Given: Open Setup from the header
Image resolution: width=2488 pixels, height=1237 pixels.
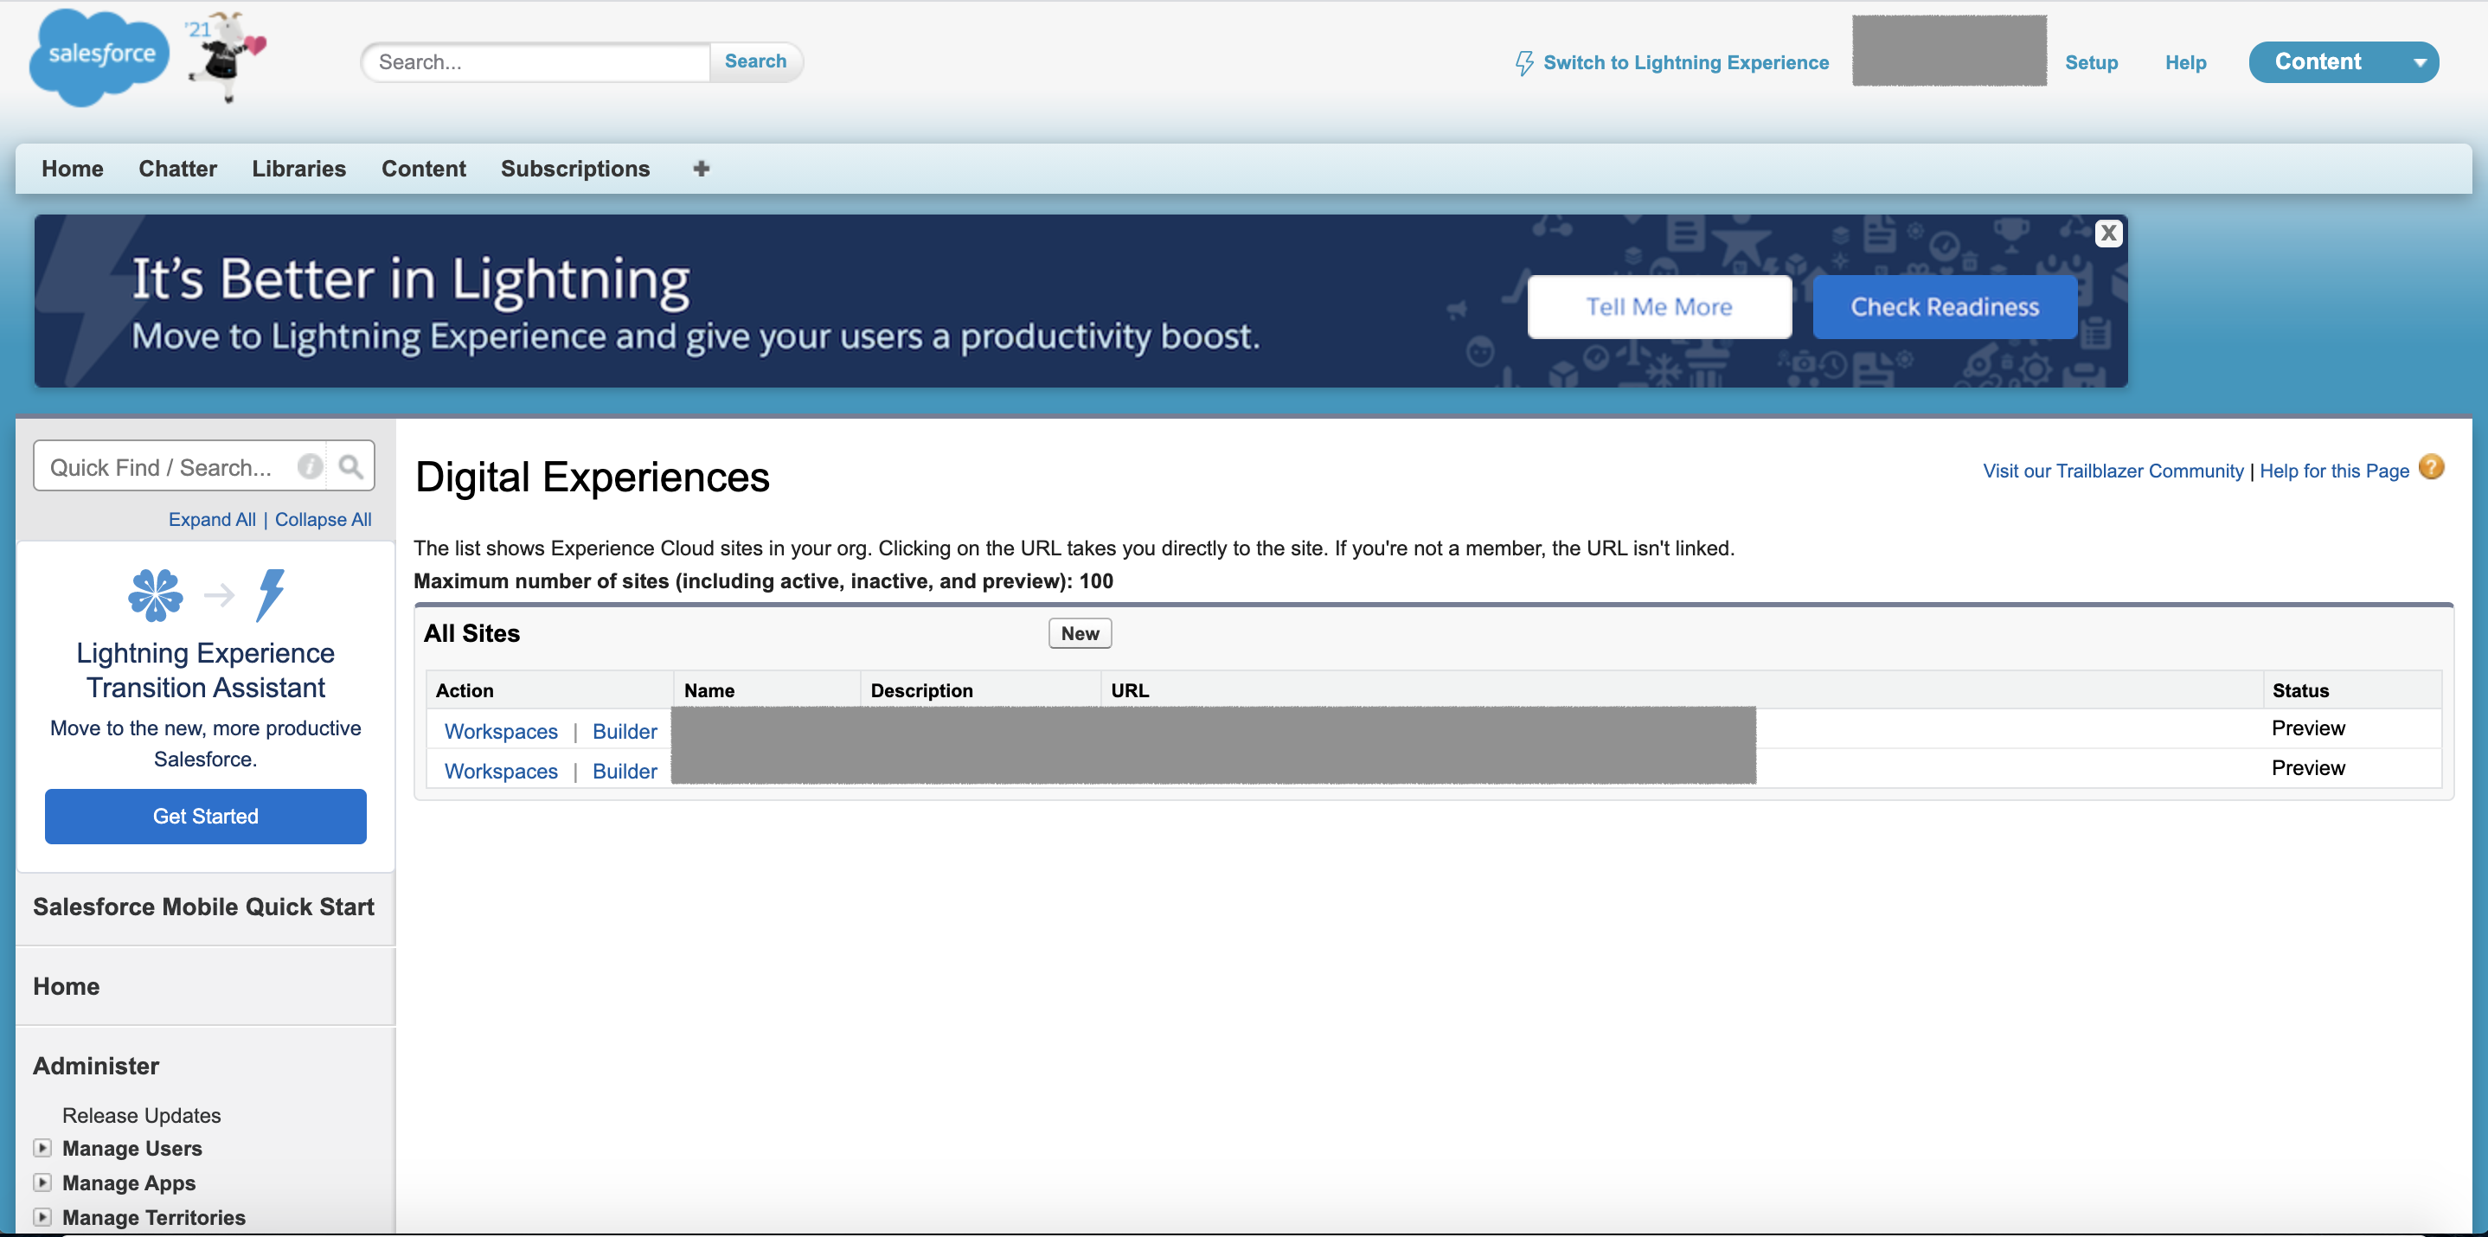Looking at the screenshot, I should [x=2091, y=63].
